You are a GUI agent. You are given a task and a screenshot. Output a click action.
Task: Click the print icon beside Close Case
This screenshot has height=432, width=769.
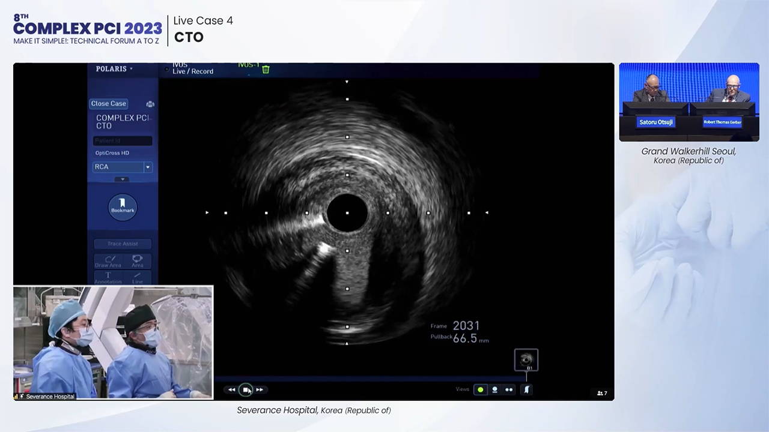point(150,104)
